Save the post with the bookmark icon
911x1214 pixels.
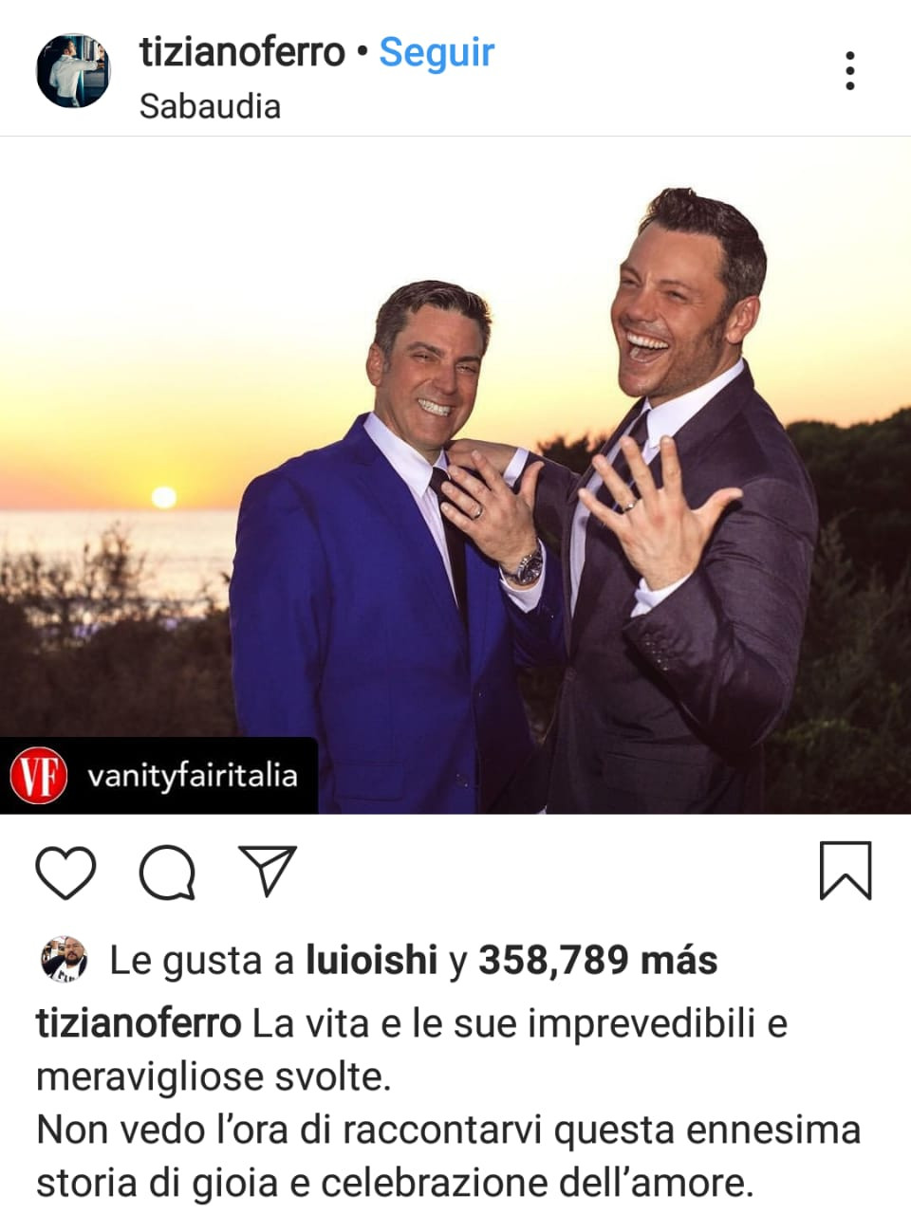click(x=845, y=870)
